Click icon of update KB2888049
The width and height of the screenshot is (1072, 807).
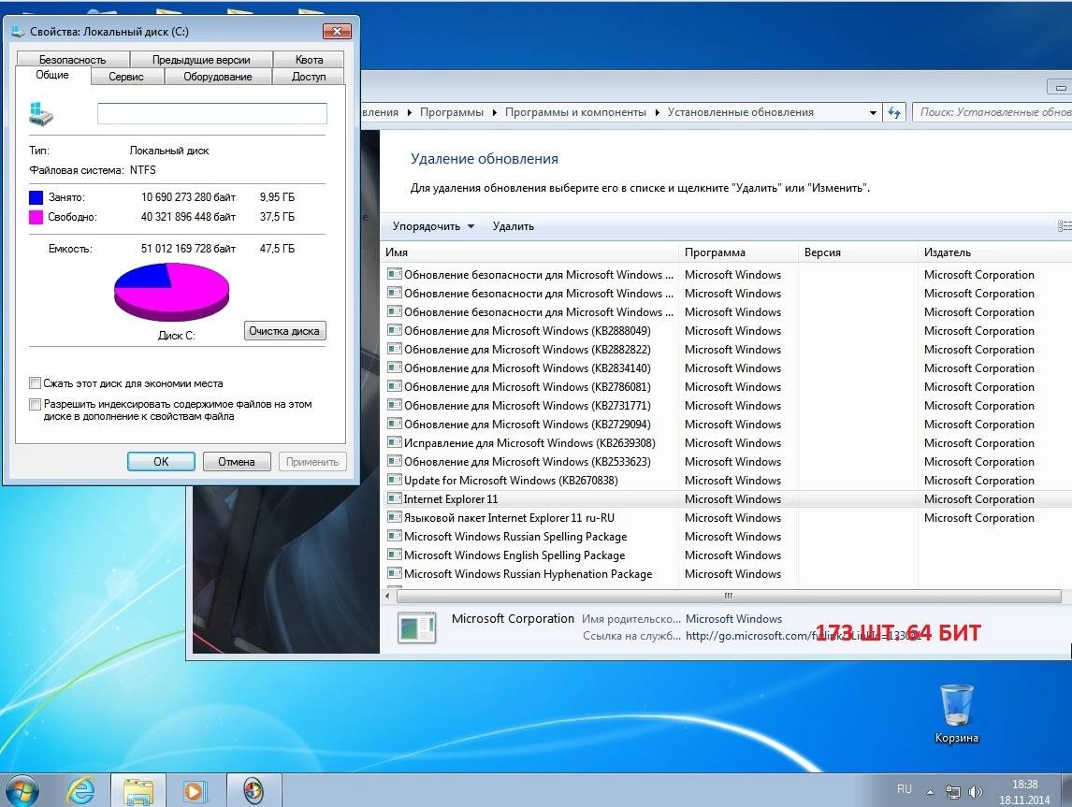(395, 330)
